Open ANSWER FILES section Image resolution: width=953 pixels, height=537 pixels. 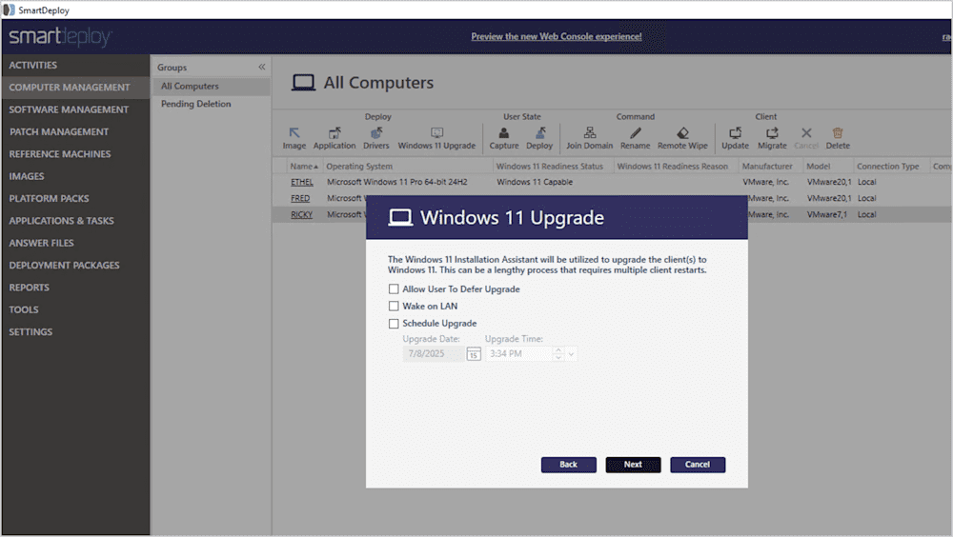click(75, 243)
